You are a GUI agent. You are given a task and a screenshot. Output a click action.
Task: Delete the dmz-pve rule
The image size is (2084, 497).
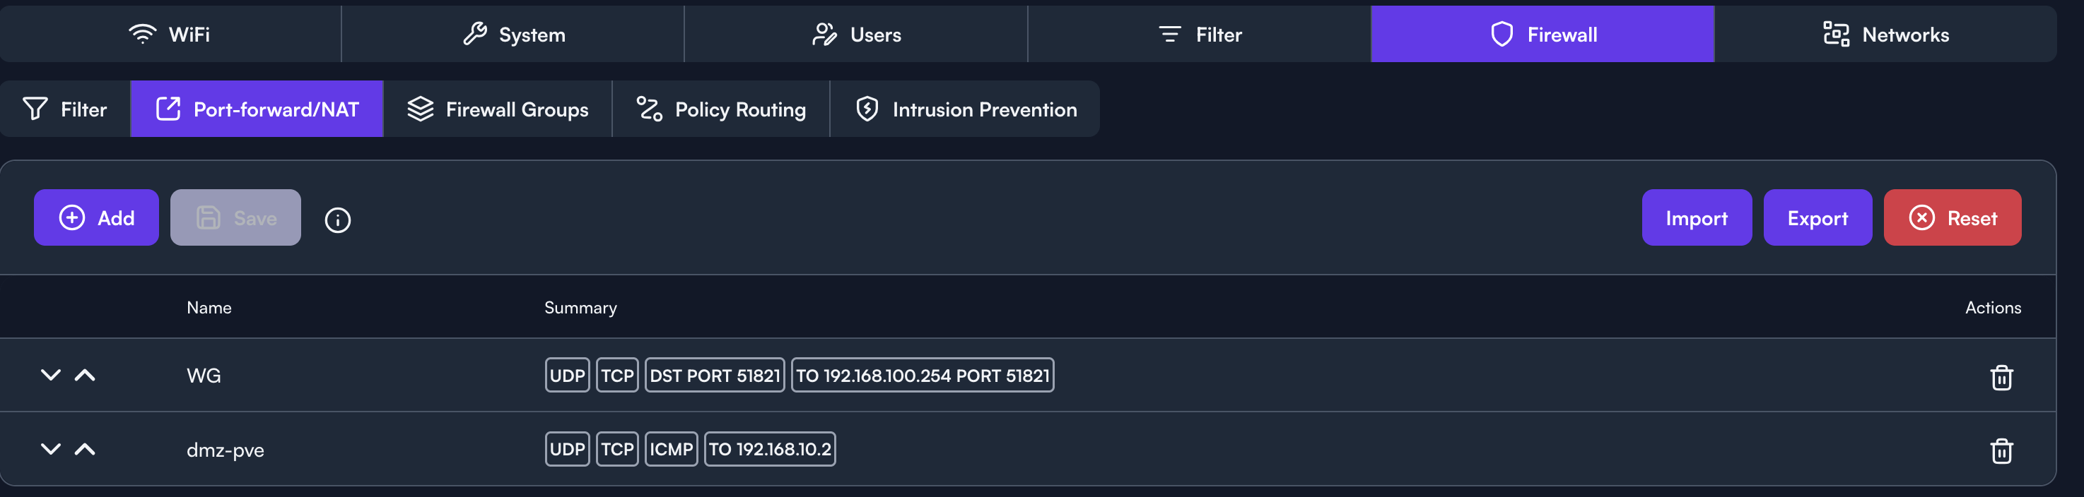(2001, 450)
